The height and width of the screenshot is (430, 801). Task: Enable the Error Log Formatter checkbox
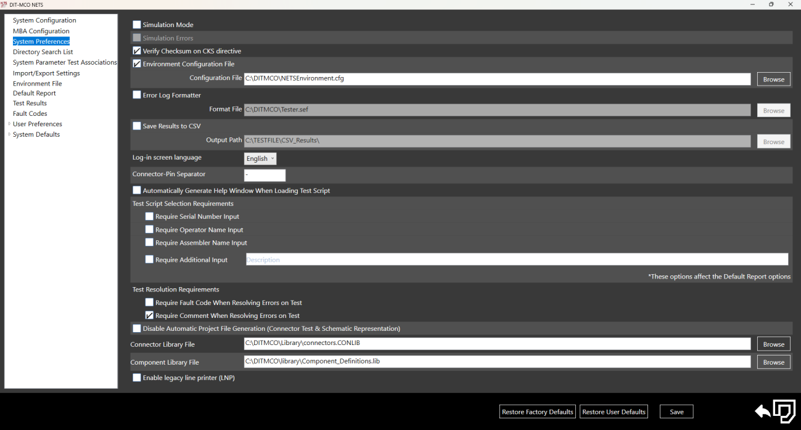tap(137, 95)
